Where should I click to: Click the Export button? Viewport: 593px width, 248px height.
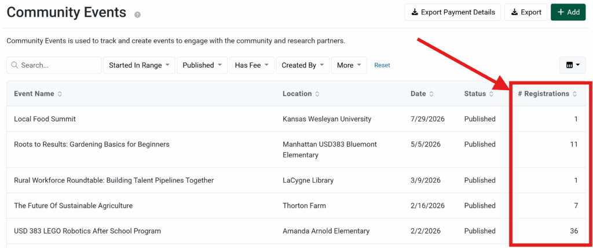tap(525, 12)
